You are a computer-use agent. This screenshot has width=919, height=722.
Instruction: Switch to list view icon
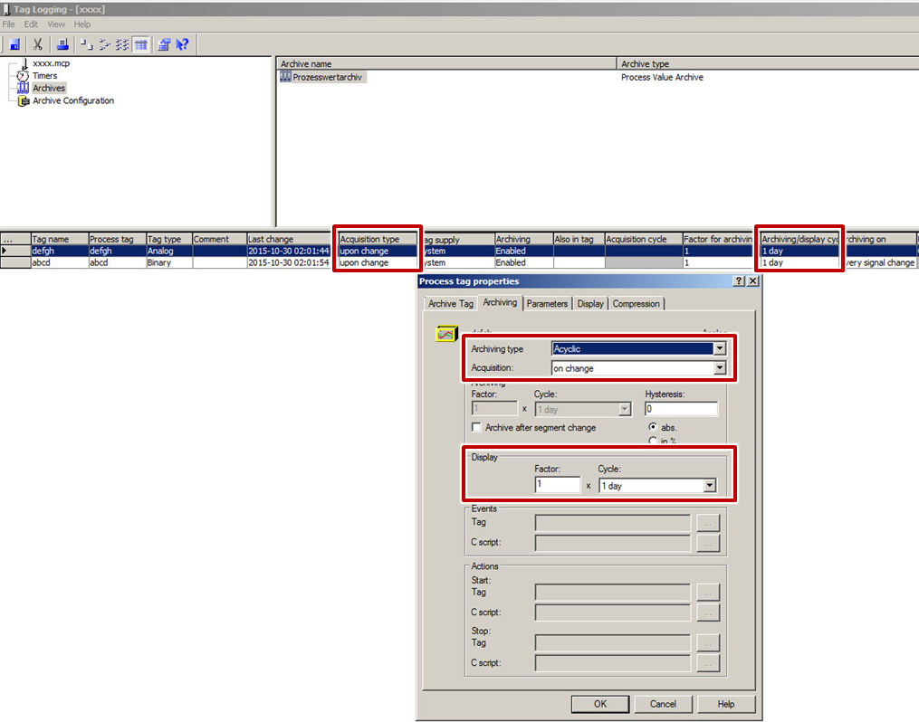[x=122, y=44]
